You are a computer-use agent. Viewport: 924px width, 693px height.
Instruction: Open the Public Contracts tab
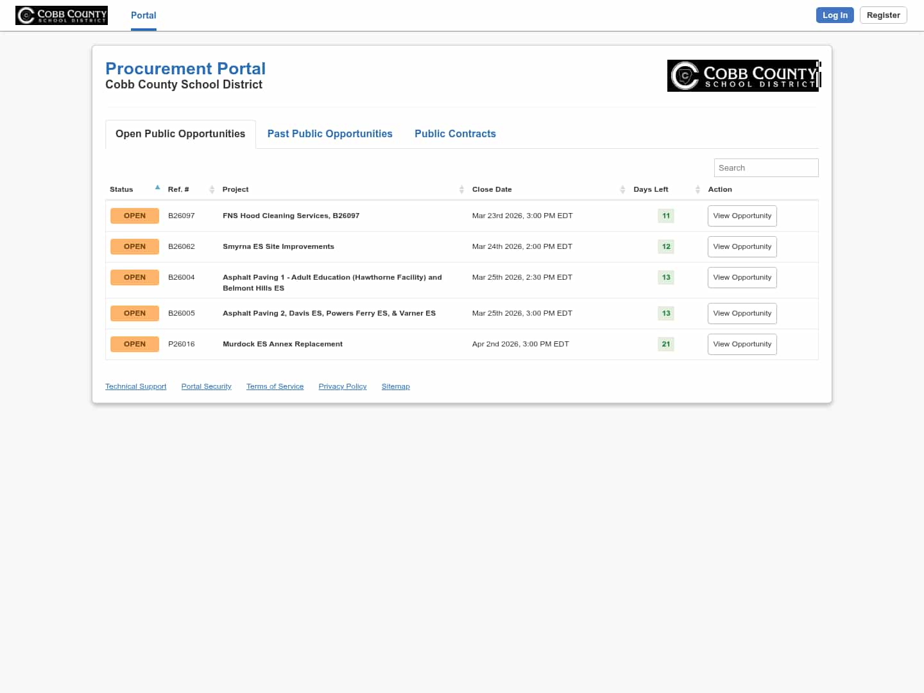click(x=455, y=133)
